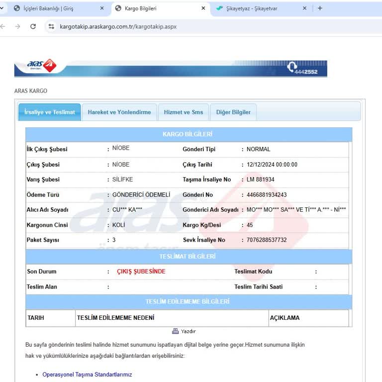Screen dimensions: 382x382
Task: Click the Ödeme Türü label
Action: pyautogui.click(x=43, y=194)
